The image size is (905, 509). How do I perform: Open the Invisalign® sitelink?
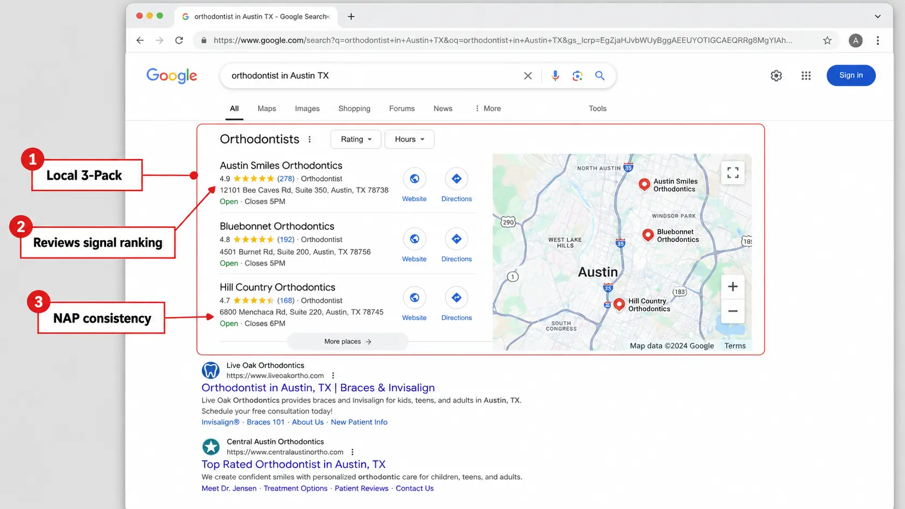[220, 422]
